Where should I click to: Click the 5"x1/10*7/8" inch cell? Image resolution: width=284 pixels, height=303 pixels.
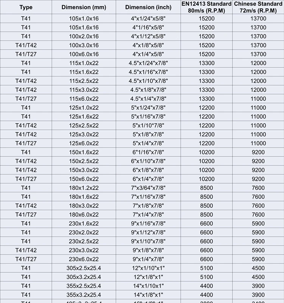(x=148, y=125)
